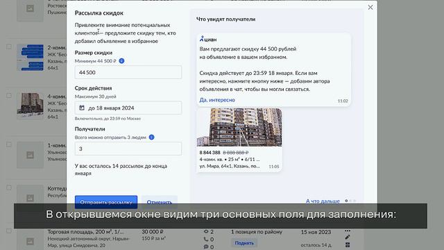Click the edit pencil icon for Торговая площадь

pyautogui.click(x=348, y=237)
